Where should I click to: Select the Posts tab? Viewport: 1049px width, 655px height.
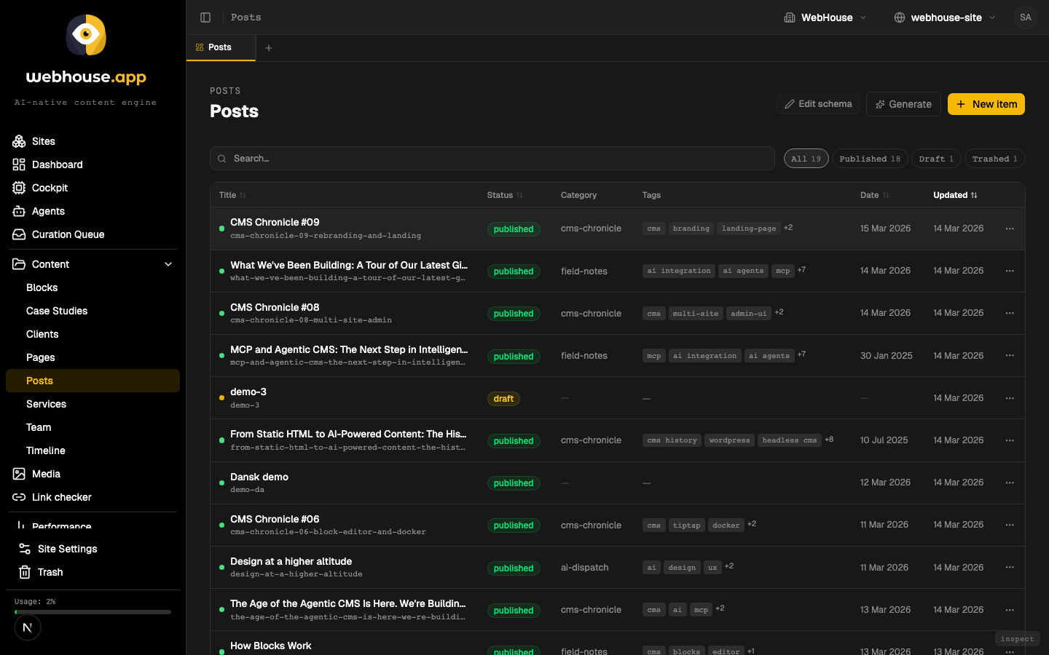pyautogui.click(x=221, y=48)
